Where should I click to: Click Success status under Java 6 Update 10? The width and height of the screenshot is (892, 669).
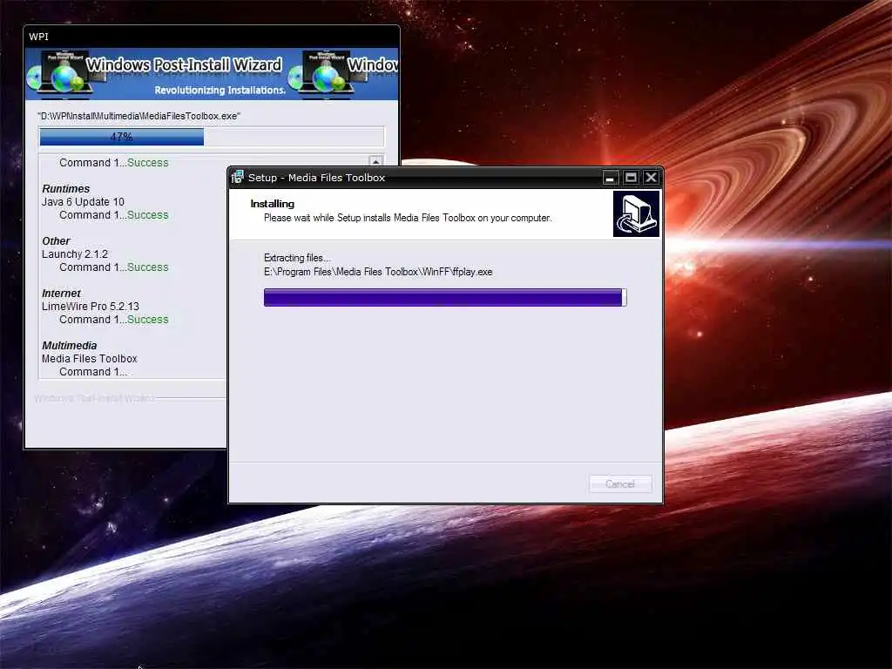click(148, 215)
